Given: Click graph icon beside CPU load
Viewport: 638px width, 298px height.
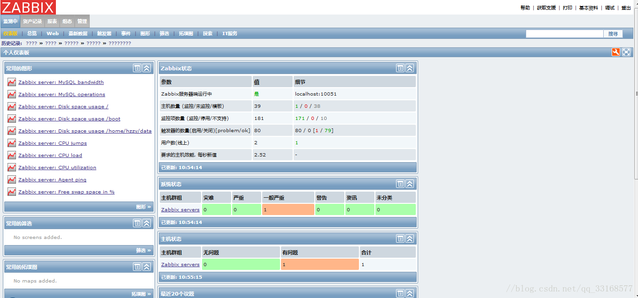Looking at the screenshot, I should point(12,155).
